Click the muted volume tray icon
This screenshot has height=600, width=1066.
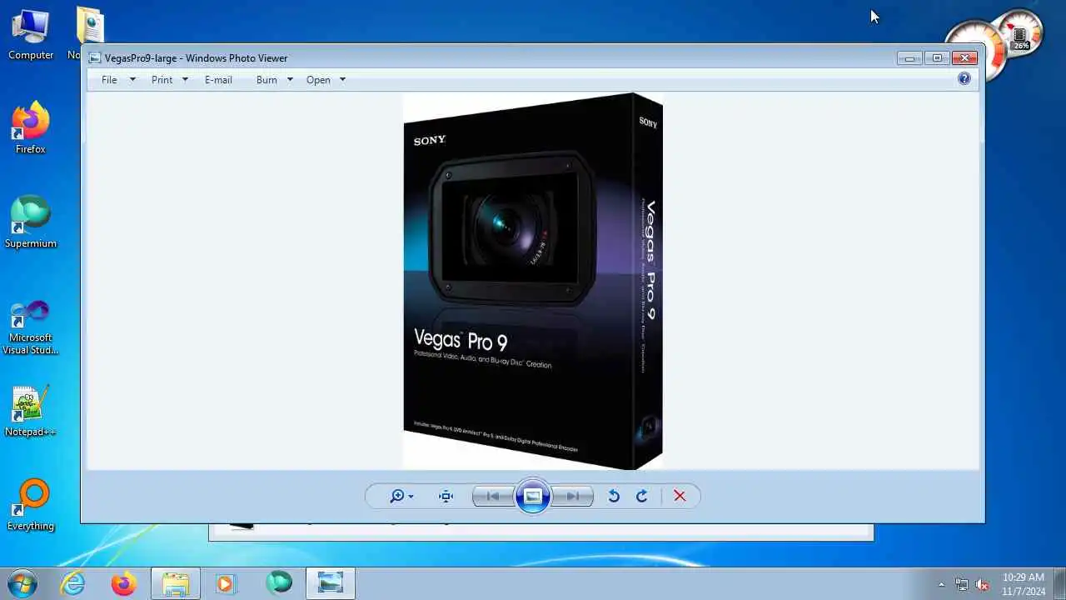pyautogui.click(x=983, y=584)
